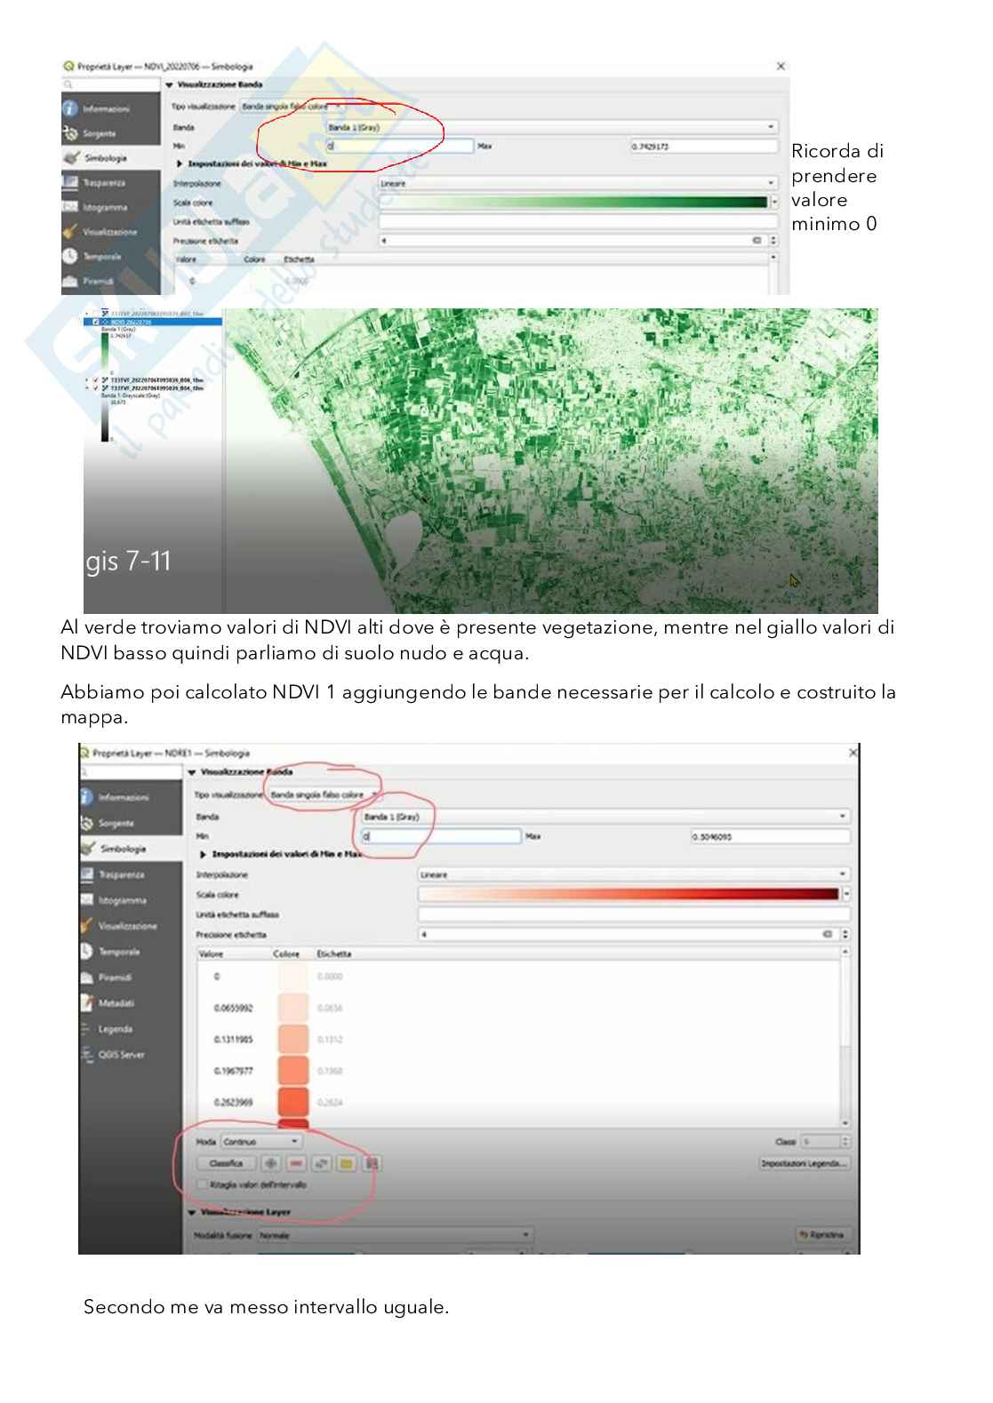Open Moda dropdown showing Continuo
Image resolution: width=993 pixels, height=1403 pixels.
260,1142
